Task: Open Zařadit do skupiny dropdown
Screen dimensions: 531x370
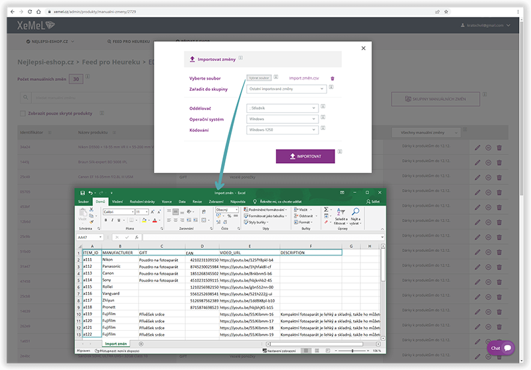Action: pyautogui.click(x=287, y=89)
